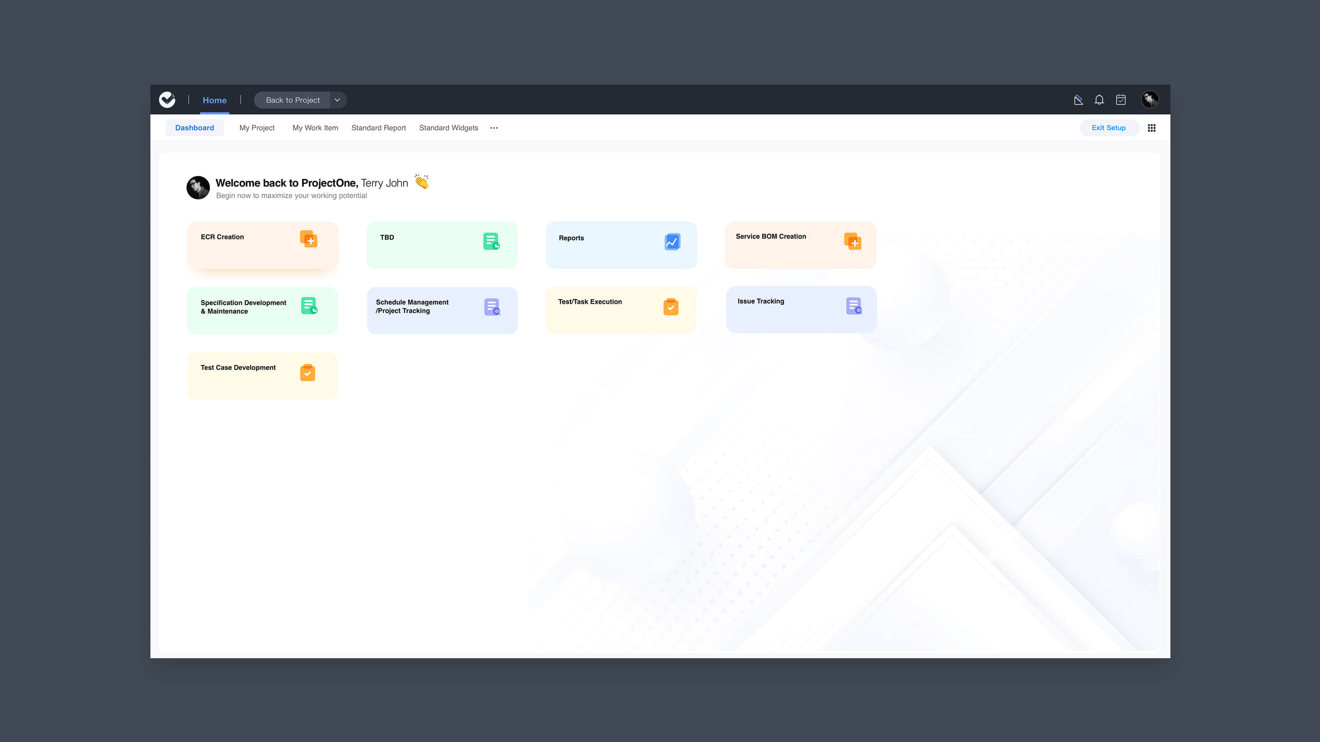Click the ProjectOne checkmark logo
1320x742 pixels.
[167, 99]
